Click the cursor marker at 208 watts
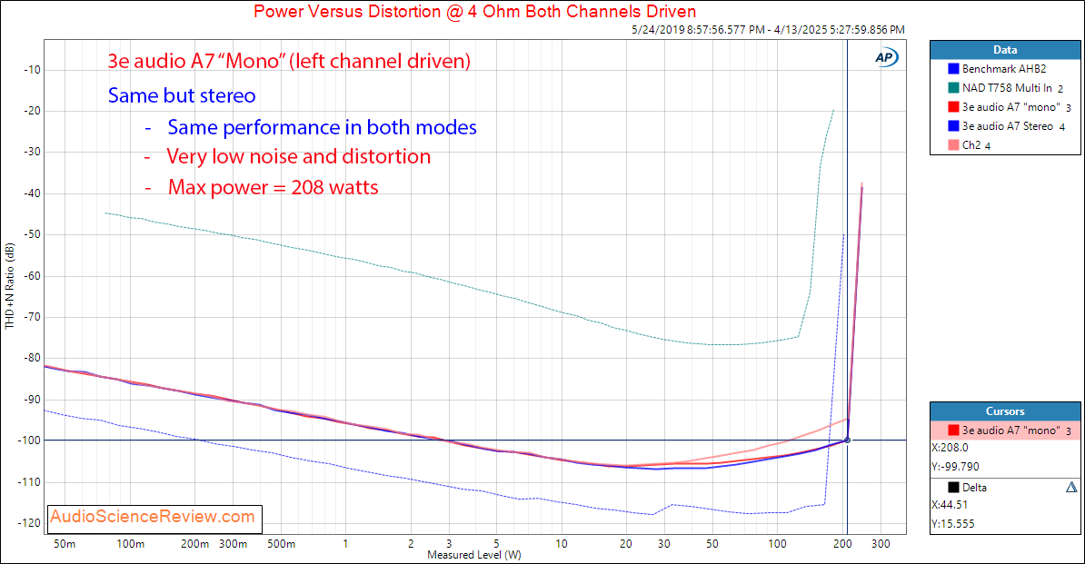The width and height of the screenshot is (1085, 564). pyautogui.click(x=847, y=440)
